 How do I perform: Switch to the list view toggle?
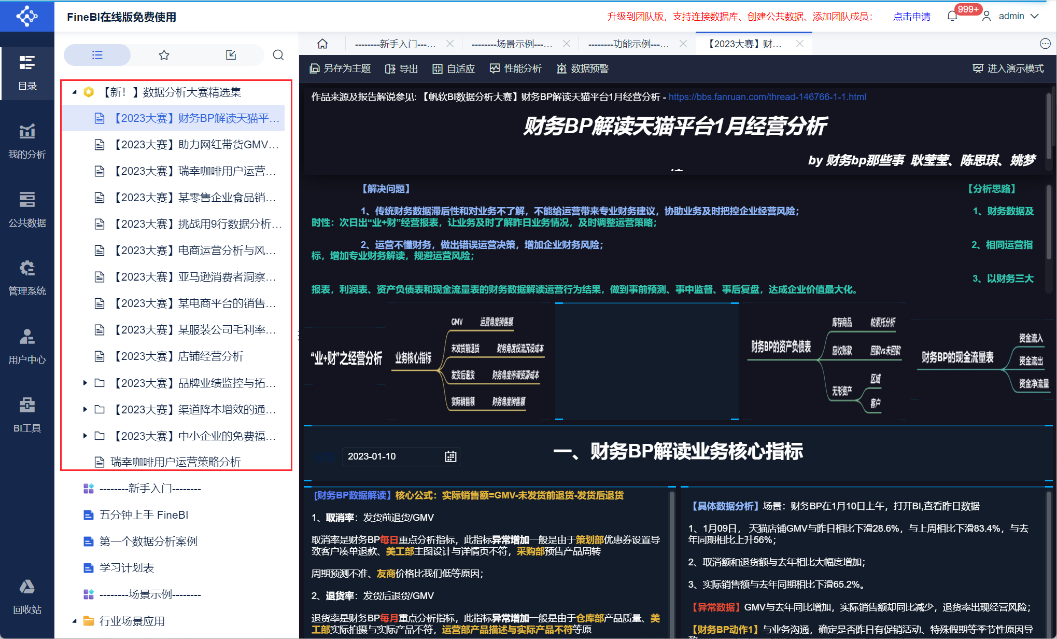97,55
